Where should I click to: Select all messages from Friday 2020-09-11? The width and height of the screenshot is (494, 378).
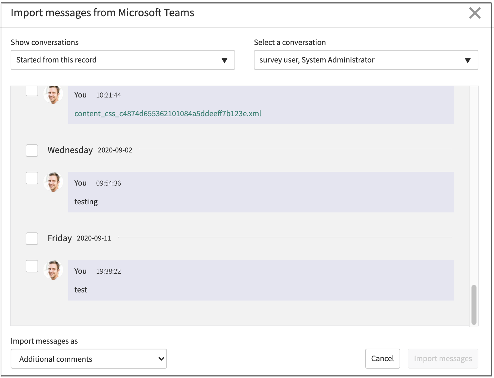coord(32,239)
